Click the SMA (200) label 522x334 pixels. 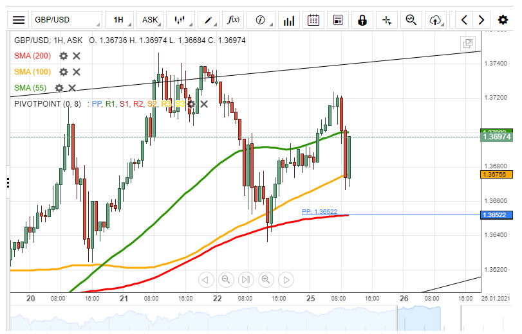32,56
